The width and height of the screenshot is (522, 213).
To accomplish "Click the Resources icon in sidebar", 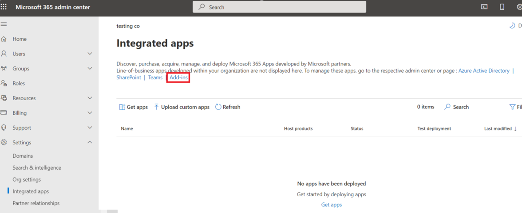I will (4, 98).
